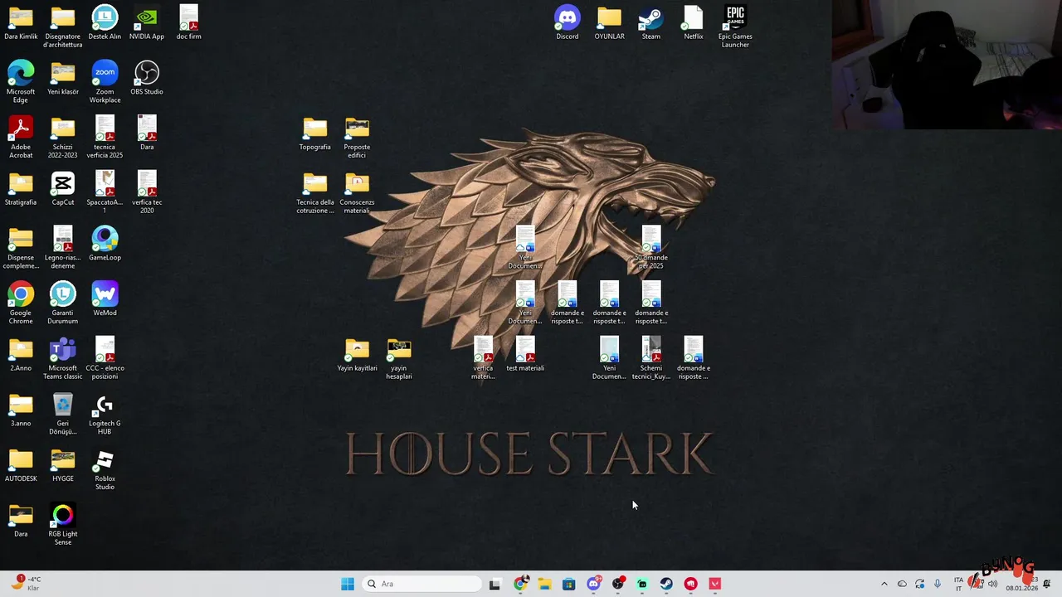The width and height of the screenshot is (1062, 597).
Task: Open the Recycle Bin (Geri Dönüşüm)
Action: click(x=63, y=415)
